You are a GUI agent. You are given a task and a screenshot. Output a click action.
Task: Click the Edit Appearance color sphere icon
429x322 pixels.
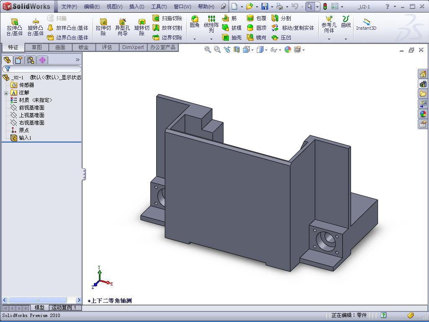pyautogui.click(x=288, y=49)
